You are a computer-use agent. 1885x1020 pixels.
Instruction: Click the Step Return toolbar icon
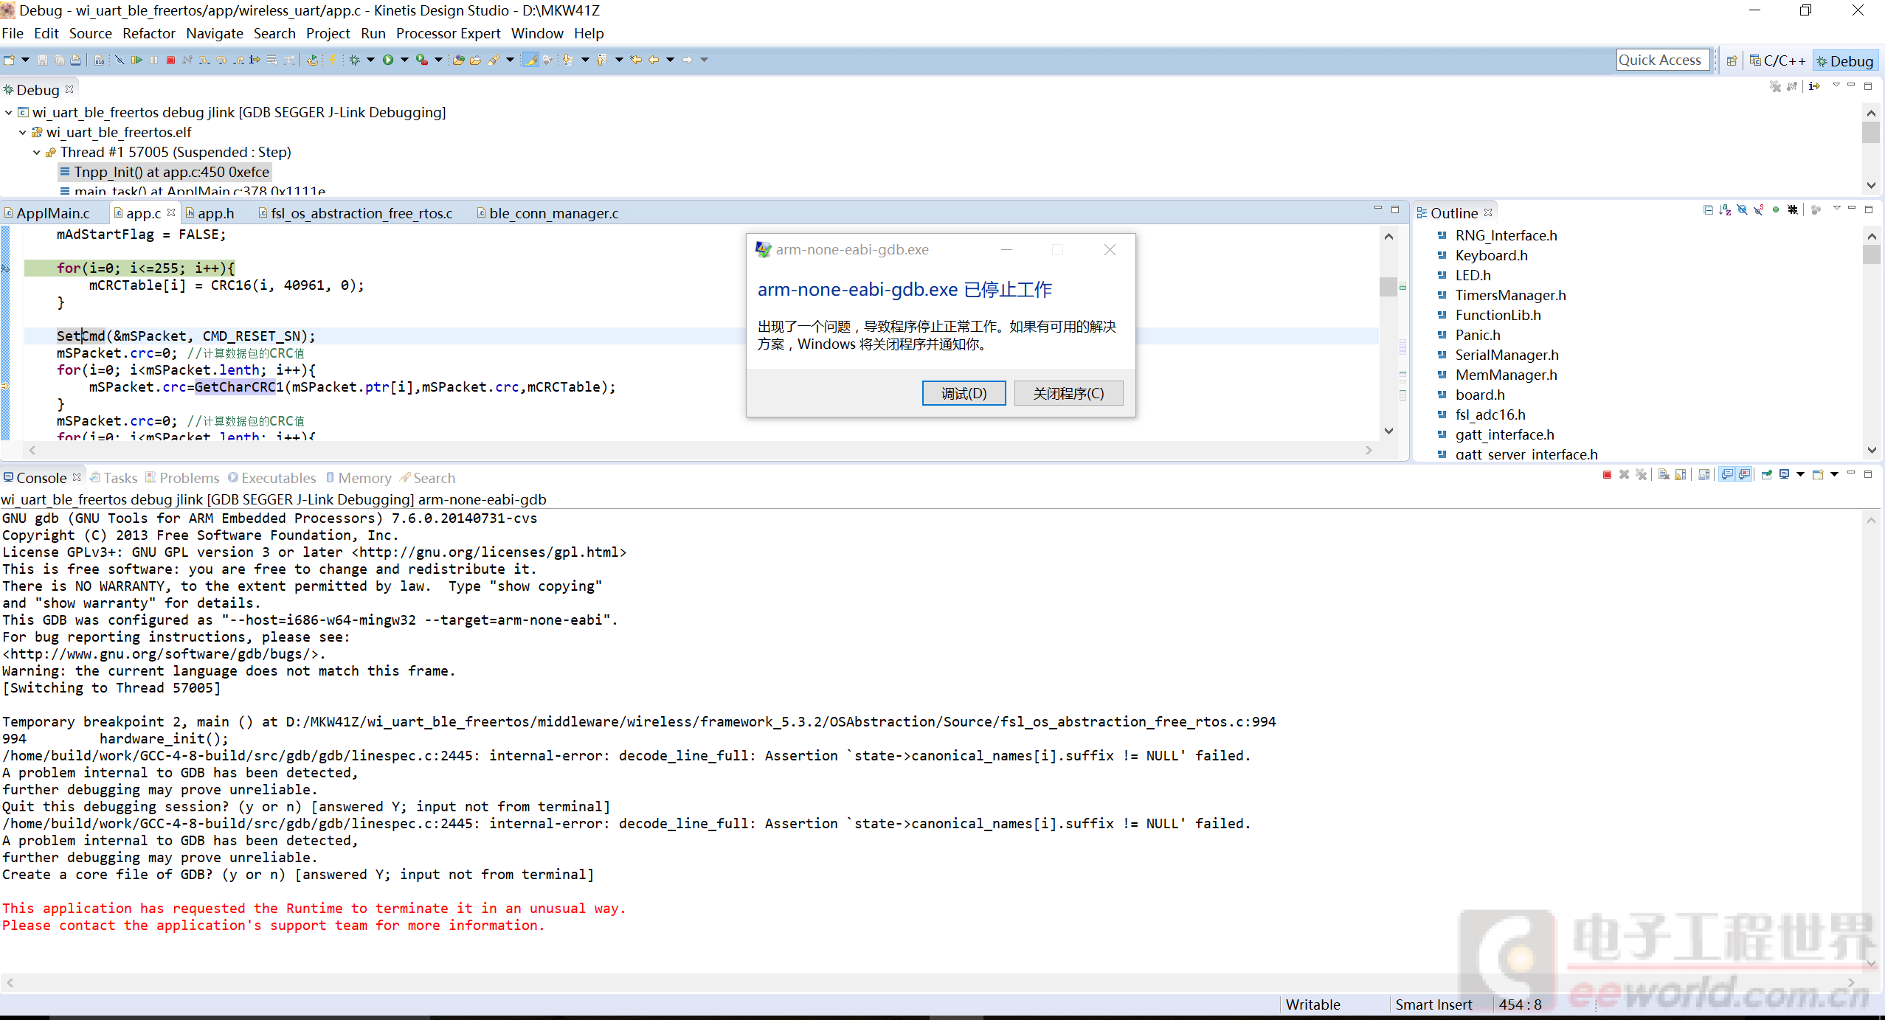pos(238,60)
